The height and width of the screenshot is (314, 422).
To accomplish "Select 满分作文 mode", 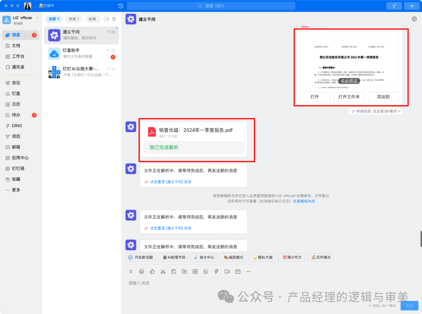I will tap(291, 257).
